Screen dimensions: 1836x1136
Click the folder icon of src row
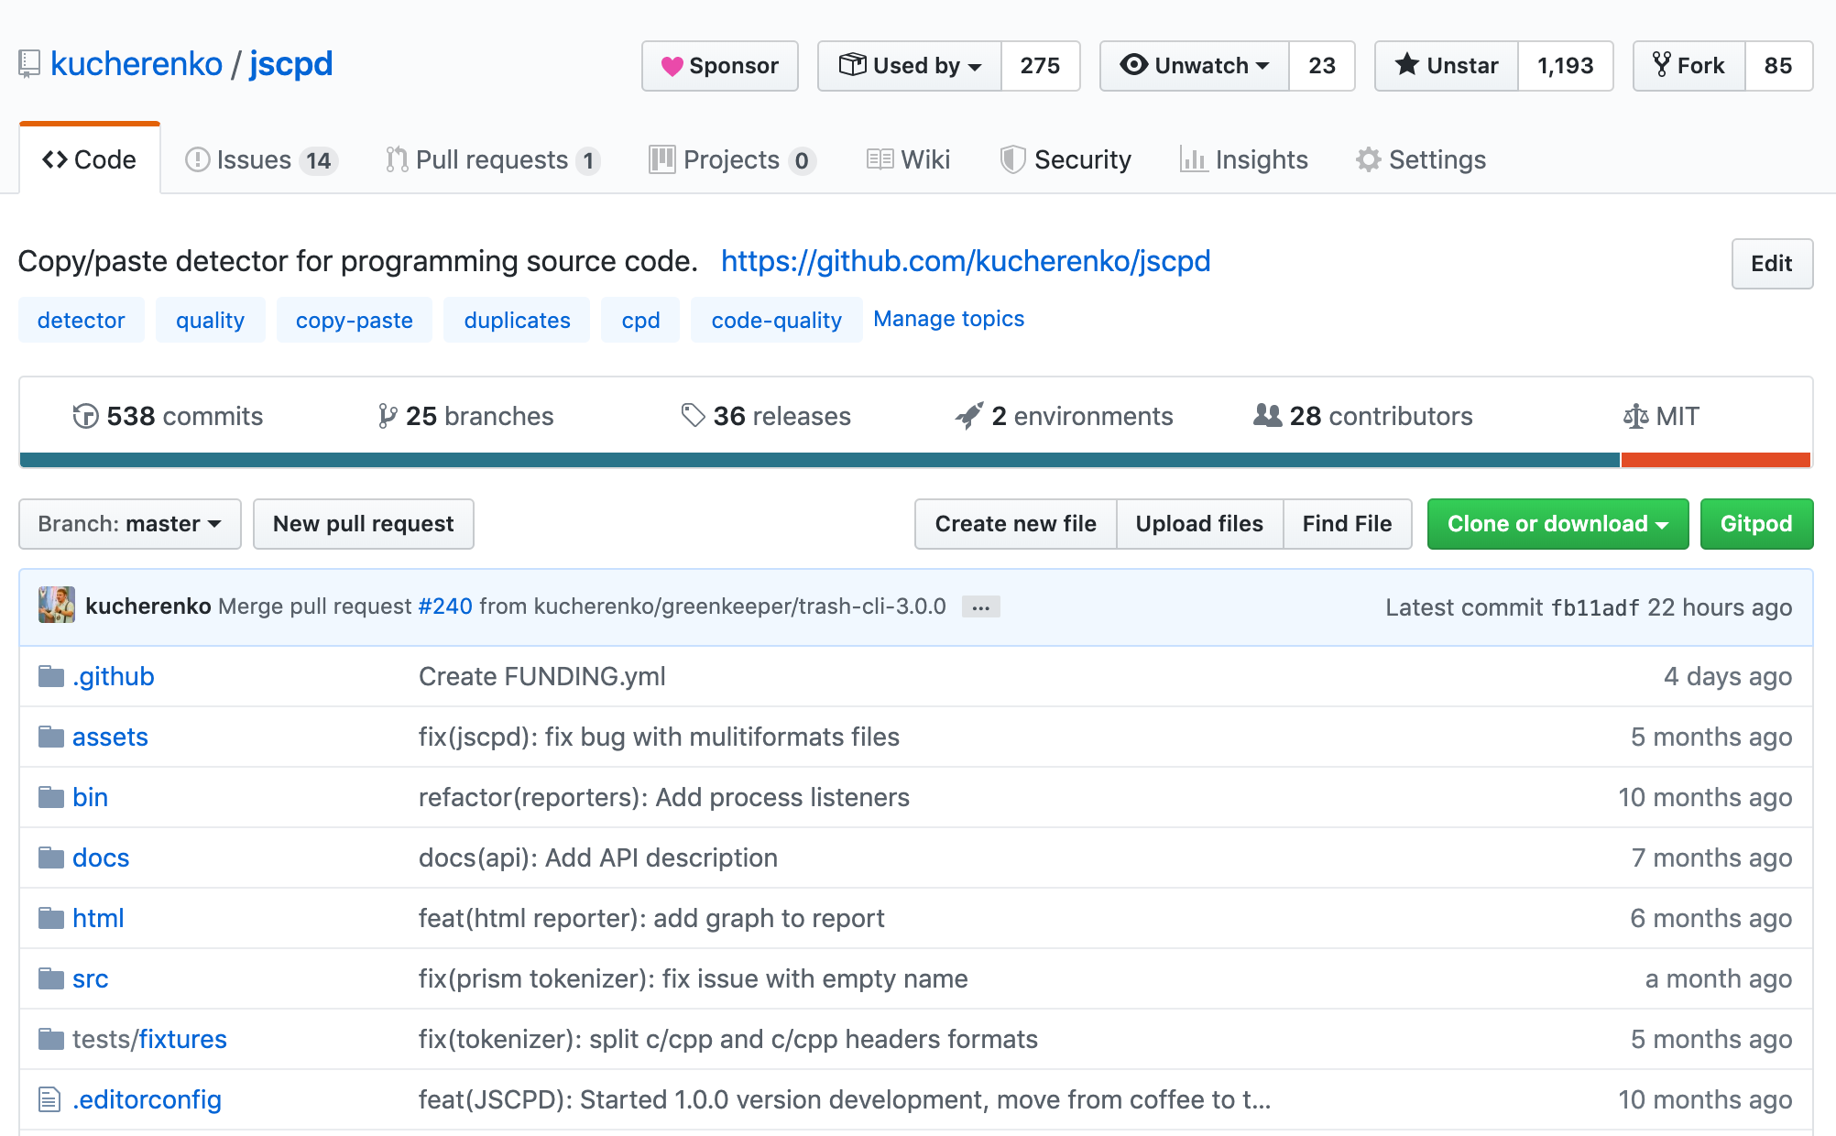coord(51,978)
